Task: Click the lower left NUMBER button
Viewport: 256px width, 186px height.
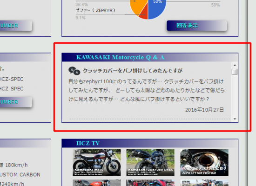Action: tap(16, 102)
